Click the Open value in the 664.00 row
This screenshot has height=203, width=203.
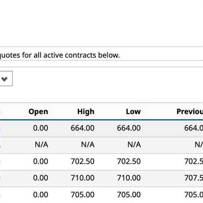tap(41, 128)
